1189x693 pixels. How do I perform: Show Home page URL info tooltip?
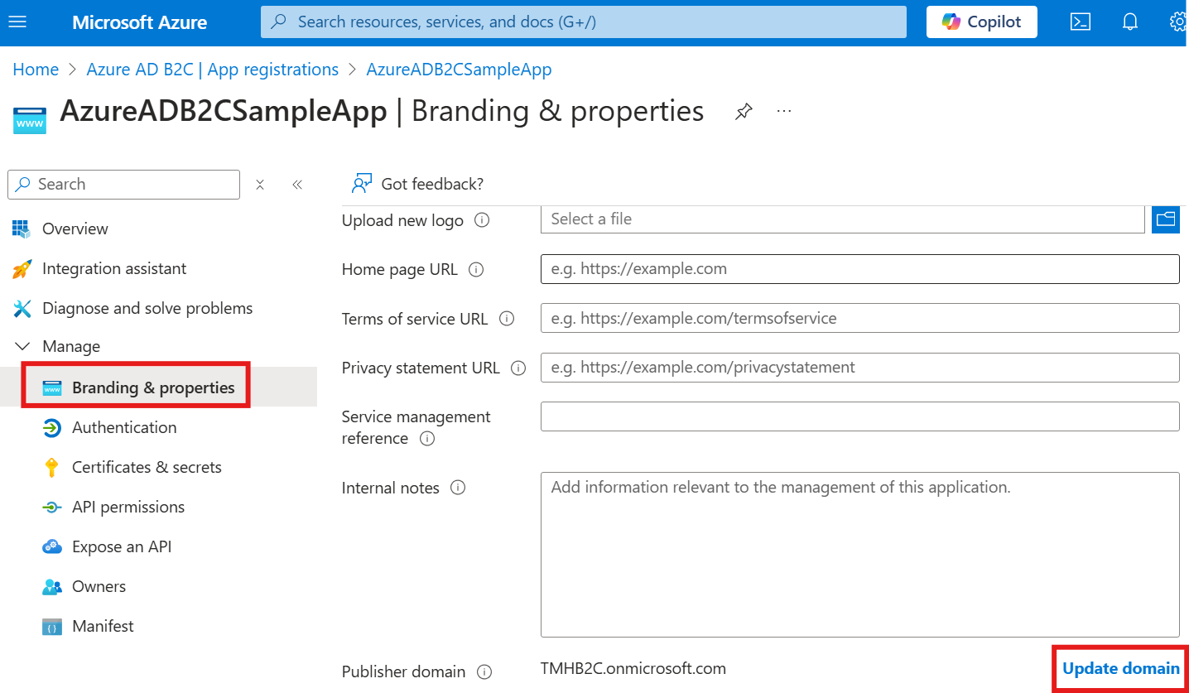click(475, 269)
